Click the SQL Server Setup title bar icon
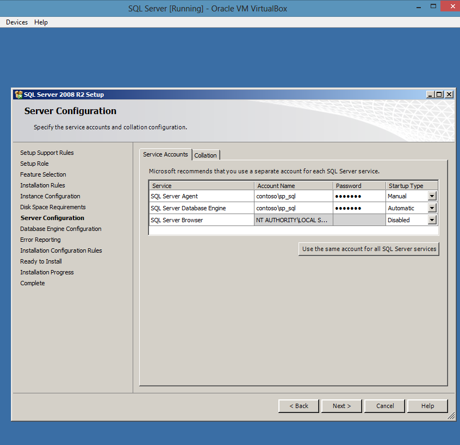 click(18, 94)
